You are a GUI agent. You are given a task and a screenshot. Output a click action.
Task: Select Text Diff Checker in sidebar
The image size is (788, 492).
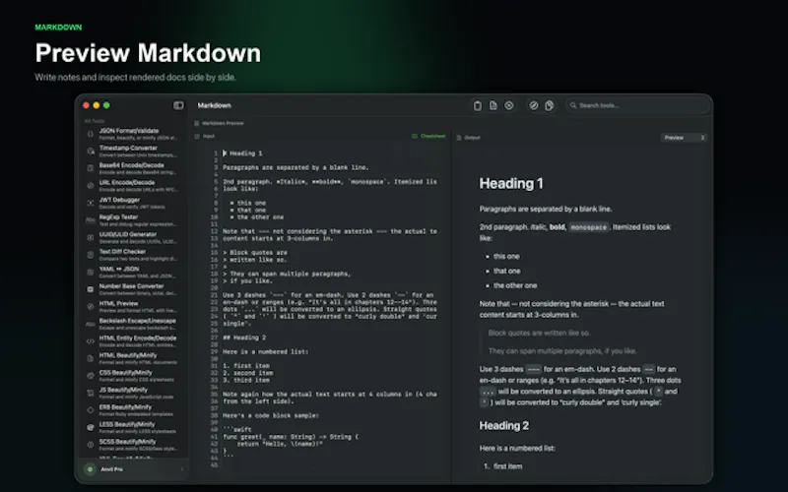[x=132, y=255]
